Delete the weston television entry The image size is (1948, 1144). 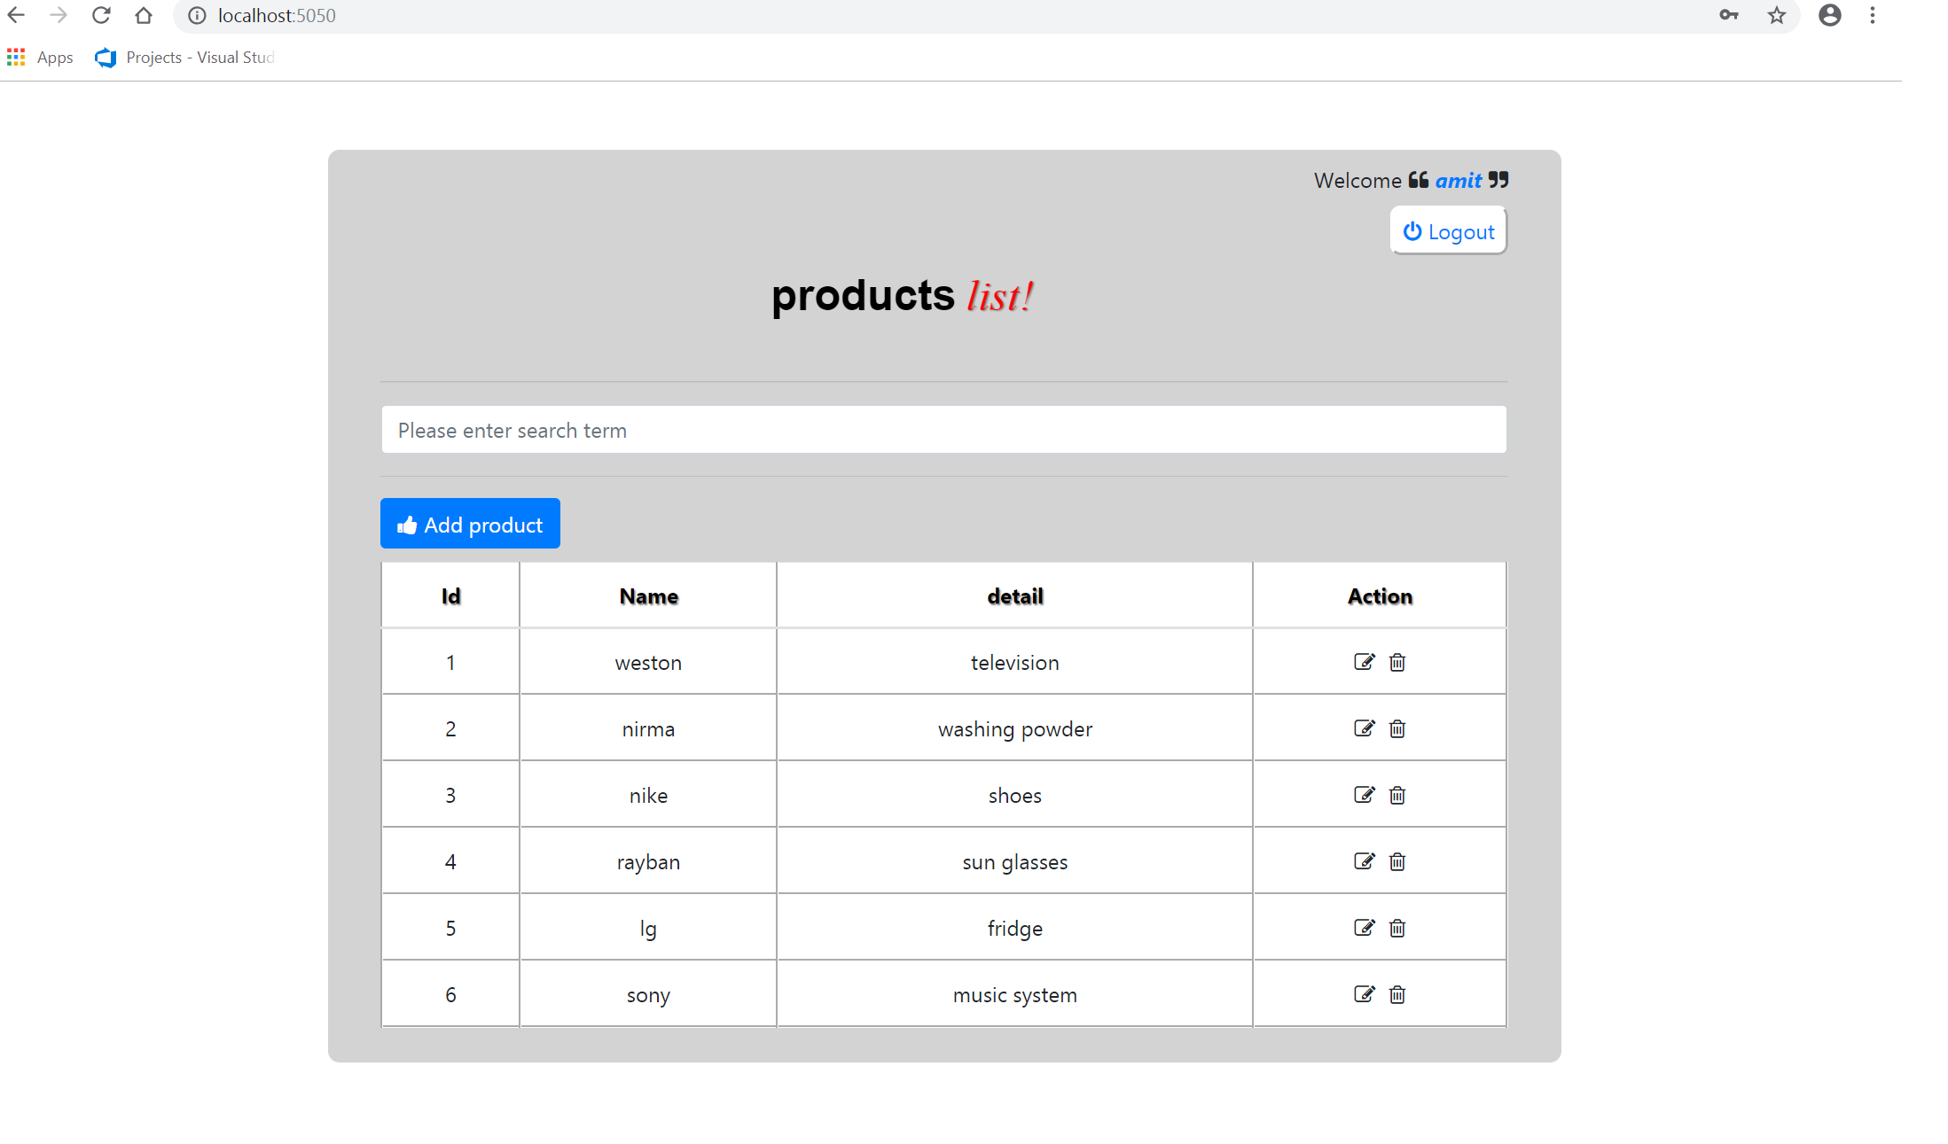click(1397, 662)
